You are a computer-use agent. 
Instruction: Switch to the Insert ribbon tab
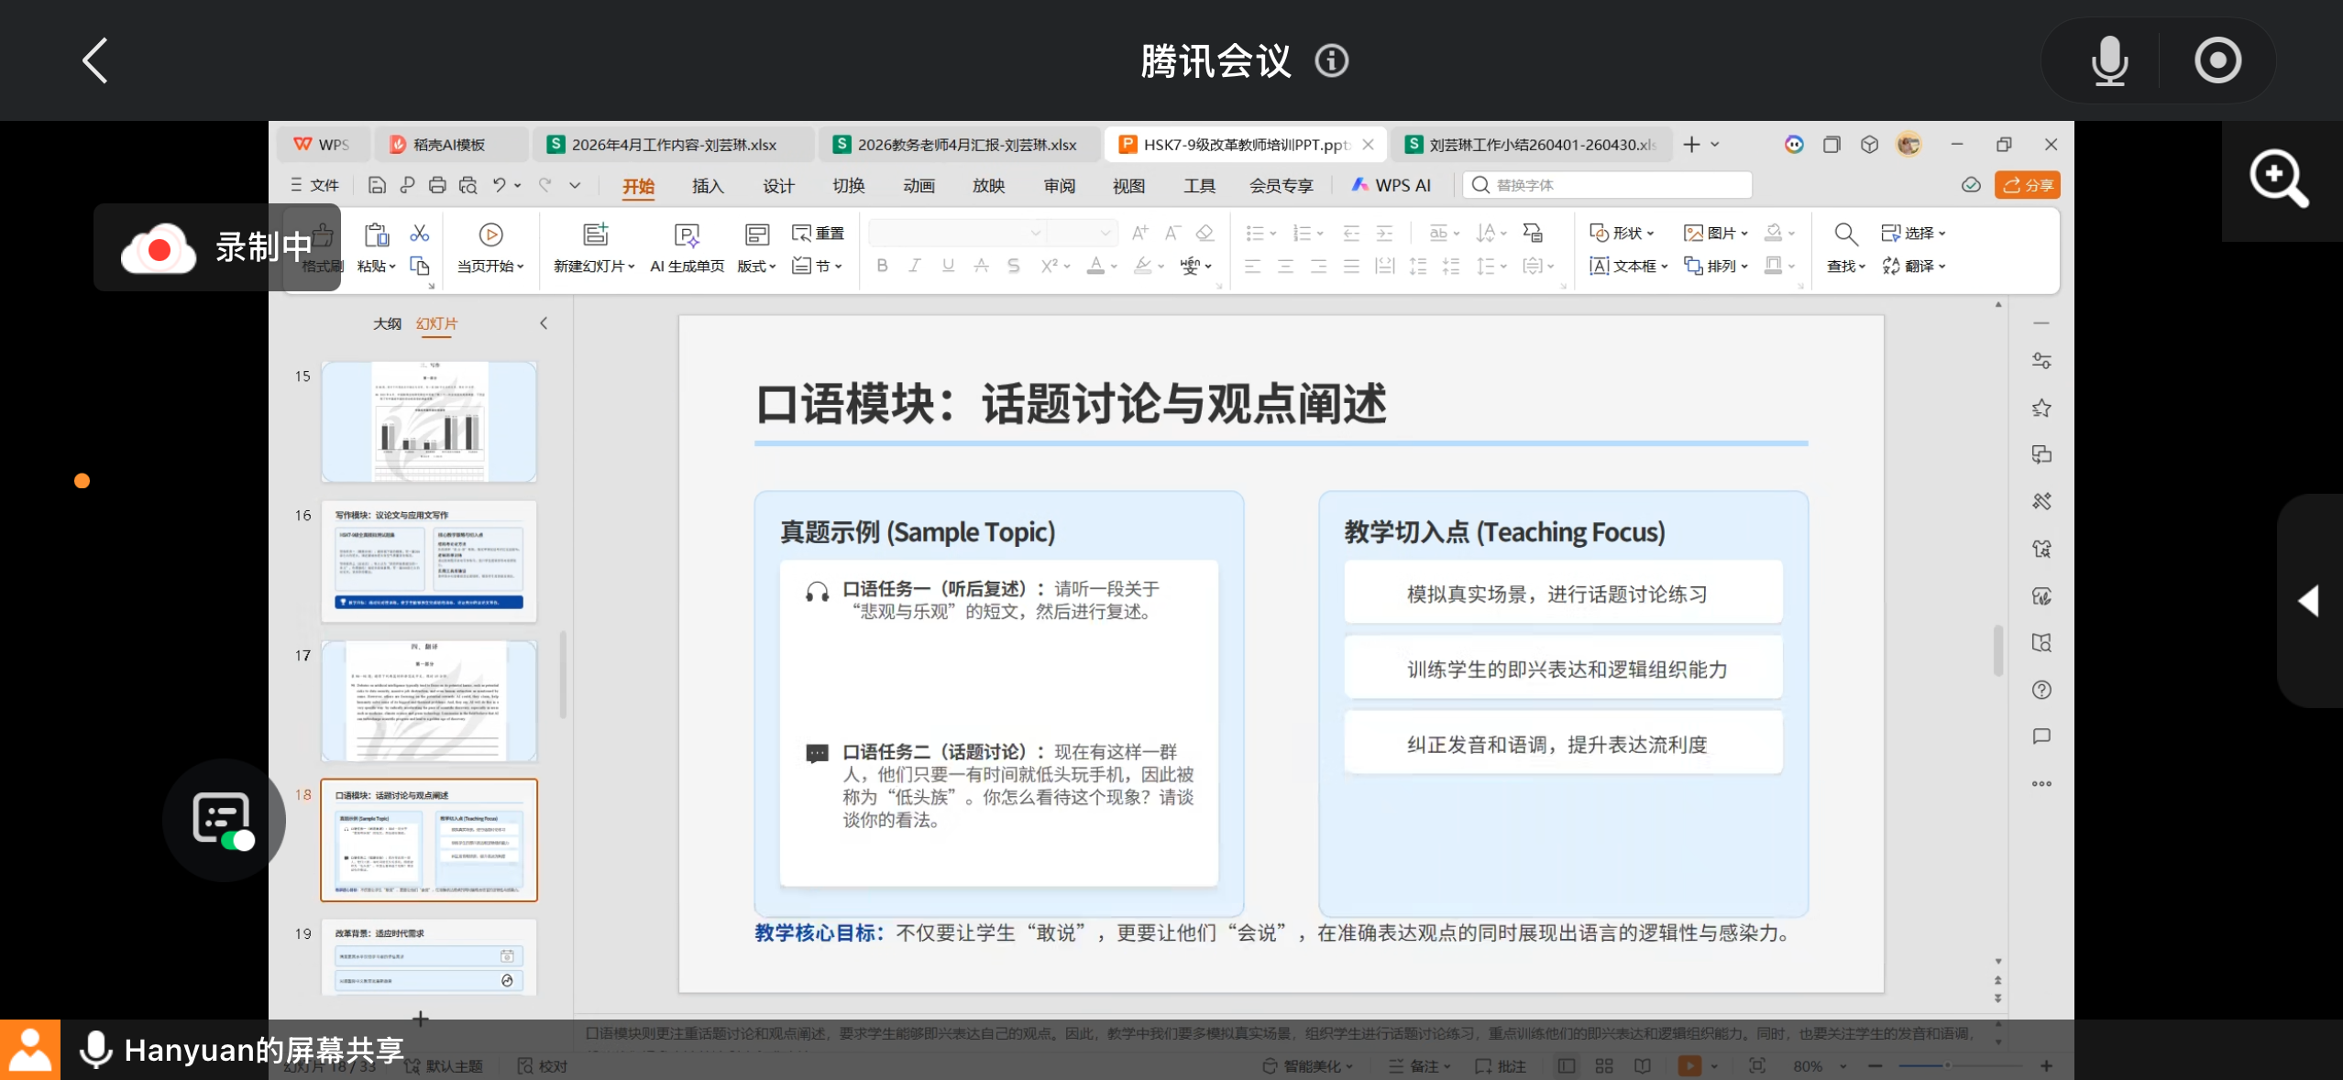708,186
